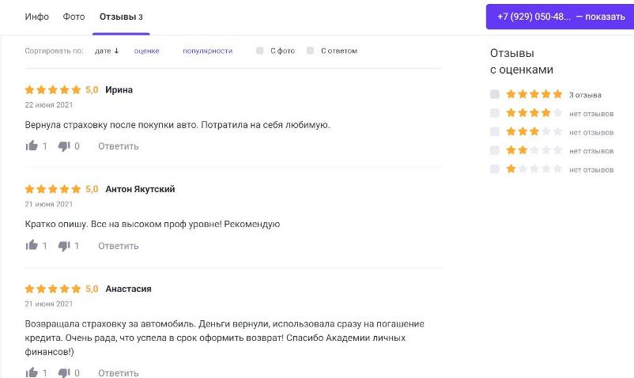
Task: Click reviewer name Ирина
Action: [119, 89]
